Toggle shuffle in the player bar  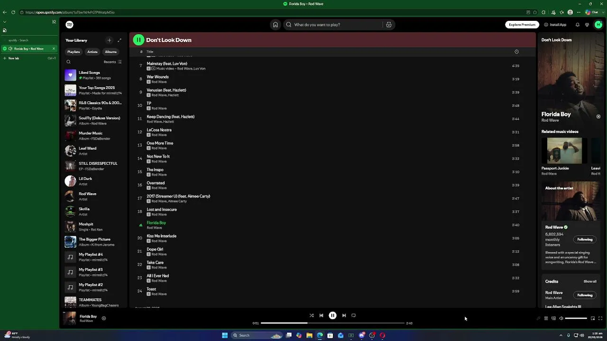[x=312, y=315]
